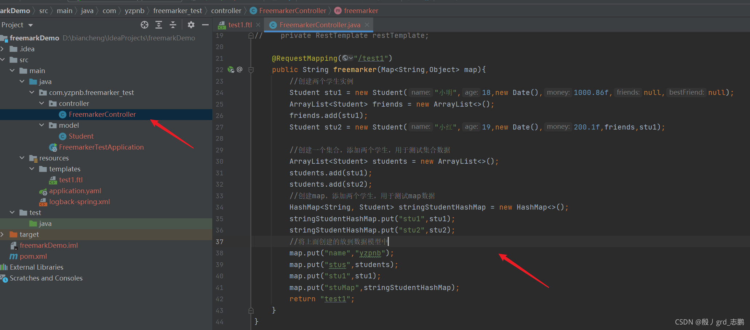
Task: Select FreemarkerController in project tree
Action: [102, 114]
